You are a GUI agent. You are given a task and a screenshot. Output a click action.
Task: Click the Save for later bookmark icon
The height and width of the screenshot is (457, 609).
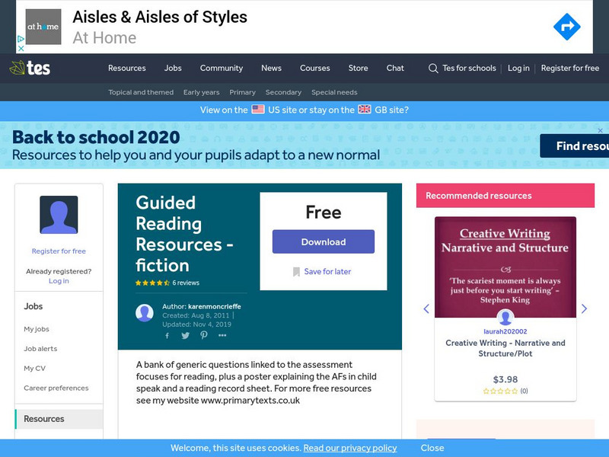click(x=296, y=272)
